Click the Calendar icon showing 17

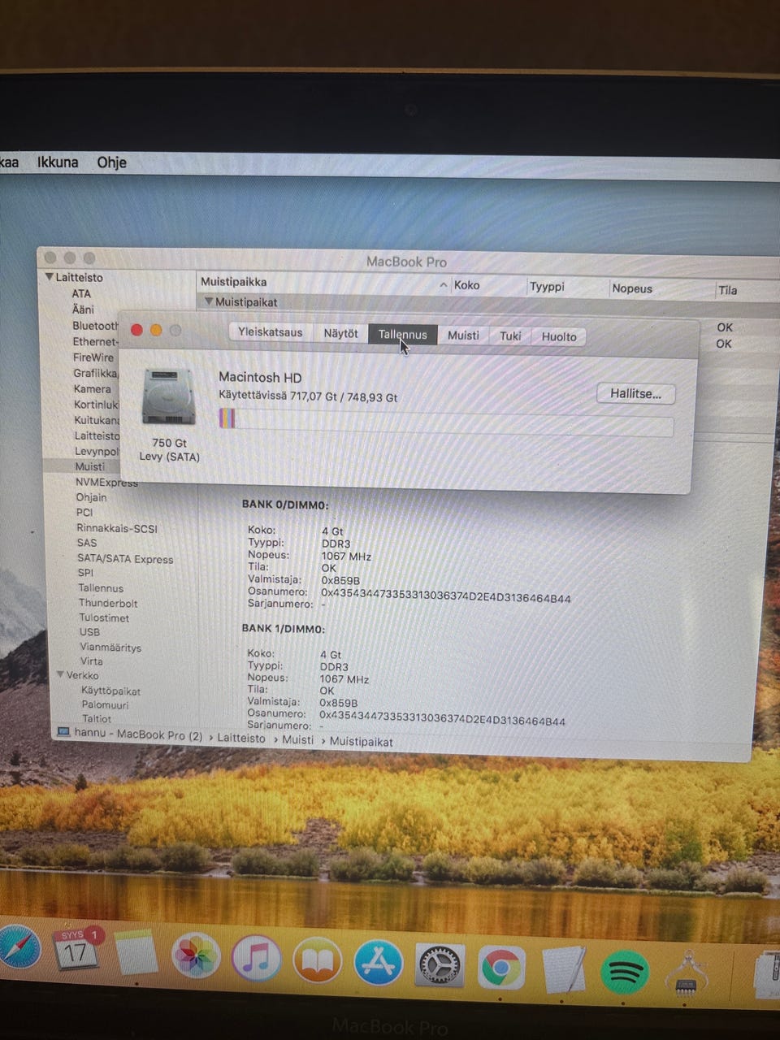[x=76, y=950]
